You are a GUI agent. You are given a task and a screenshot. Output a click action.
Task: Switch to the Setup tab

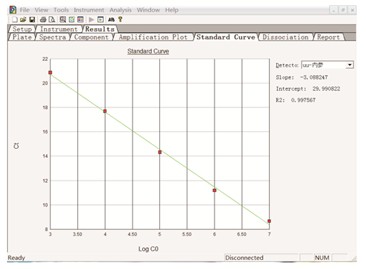(x=22, y=29)
